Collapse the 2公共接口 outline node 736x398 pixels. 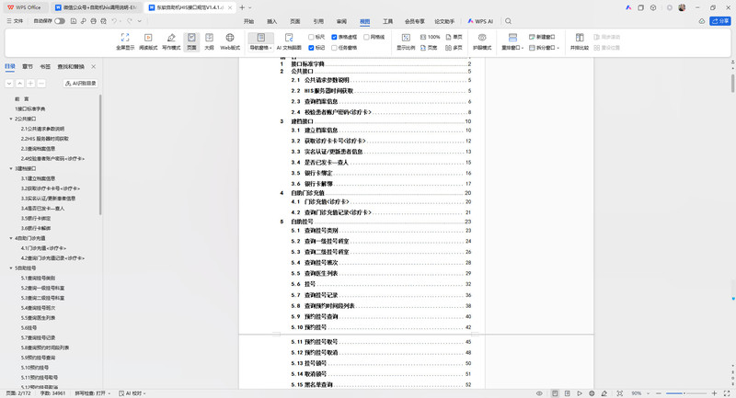pyautogui.click(x=11, y=119)
